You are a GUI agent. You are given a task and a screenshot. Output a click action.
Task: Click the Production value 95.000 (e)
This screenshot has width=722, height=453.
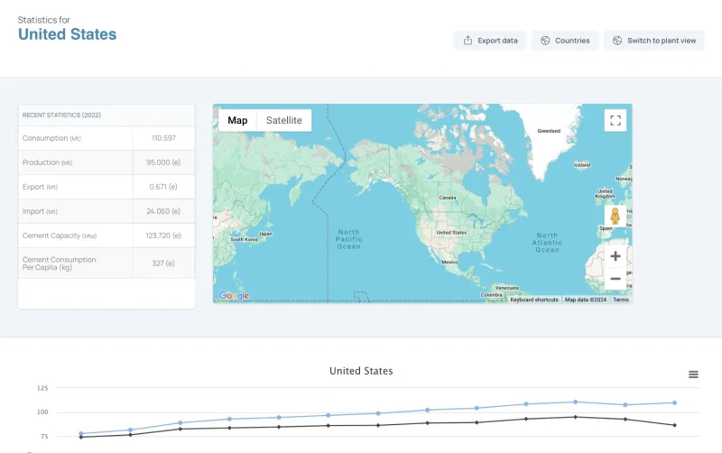click(163, 162)
